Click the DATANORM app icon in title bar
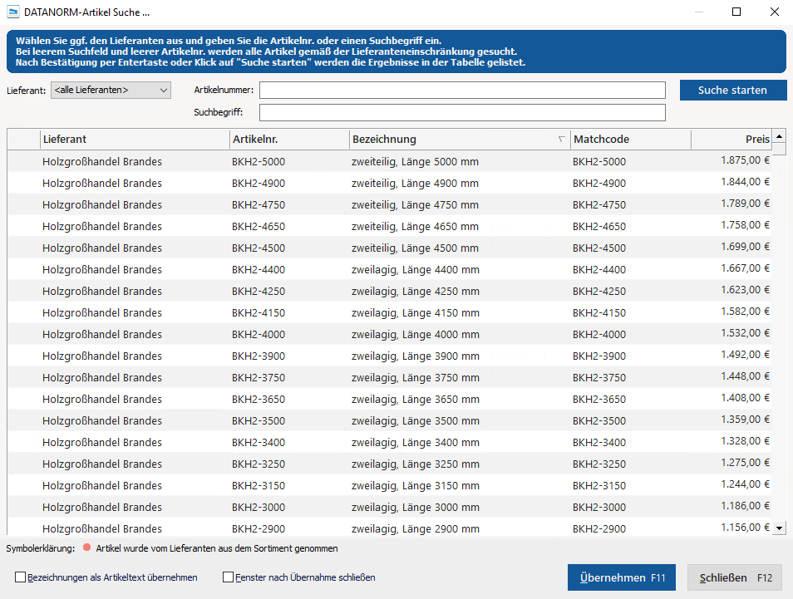The image size is (793, 599). click(x=13, y=12)
